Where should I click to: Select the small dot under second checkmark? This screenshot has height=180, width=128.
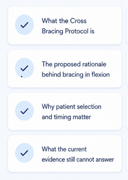pyautogui.click(x=22, y=76)
